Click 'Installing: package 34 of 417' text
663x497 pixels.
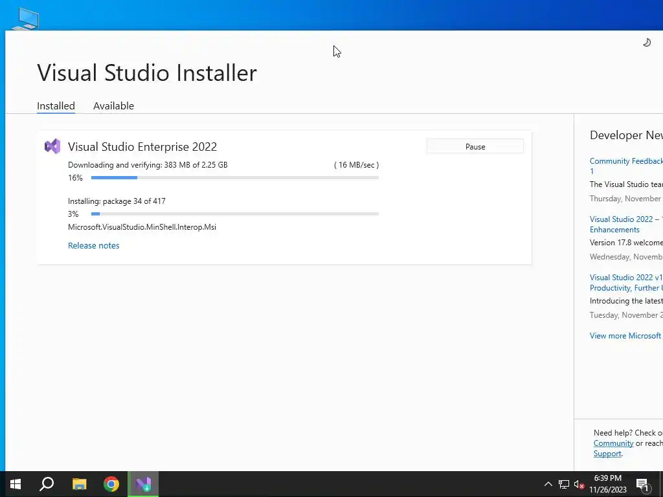click(x=117, y=201)
